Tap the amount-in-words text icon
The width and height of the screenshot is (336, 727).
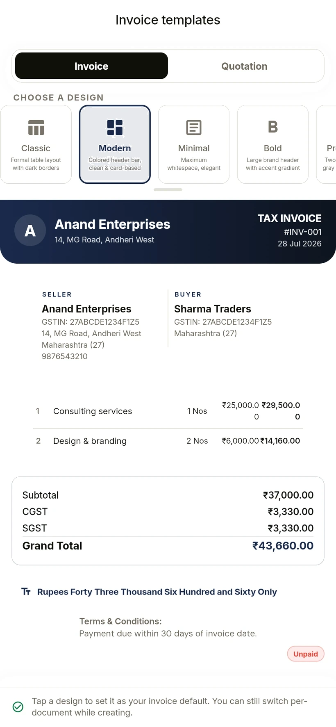click(x=26, y=591)
